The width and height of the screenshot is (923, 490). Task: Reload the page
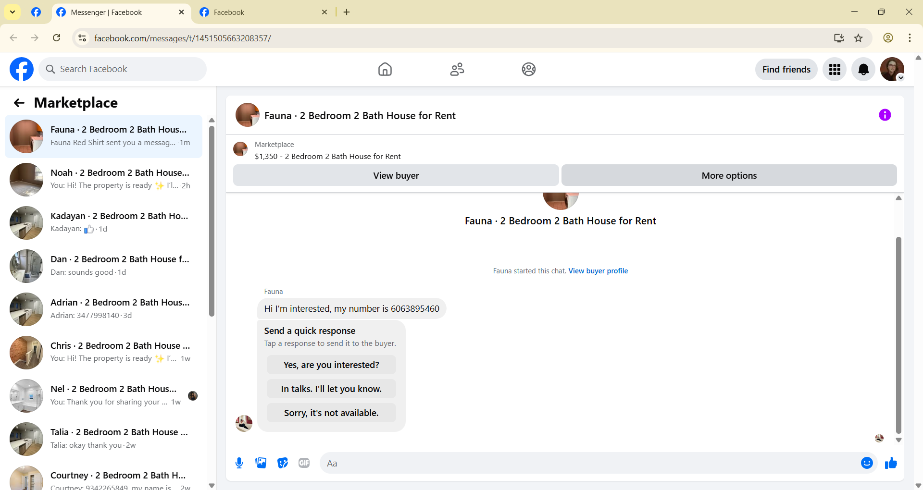tap(56, 38)
